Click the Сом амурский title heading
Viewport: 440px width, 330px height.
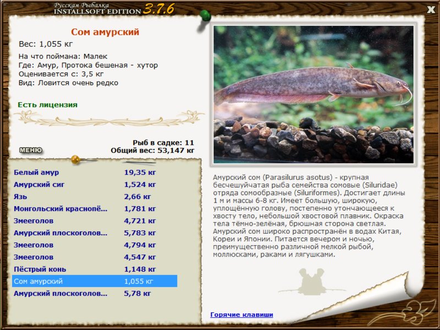pos(105,32)
